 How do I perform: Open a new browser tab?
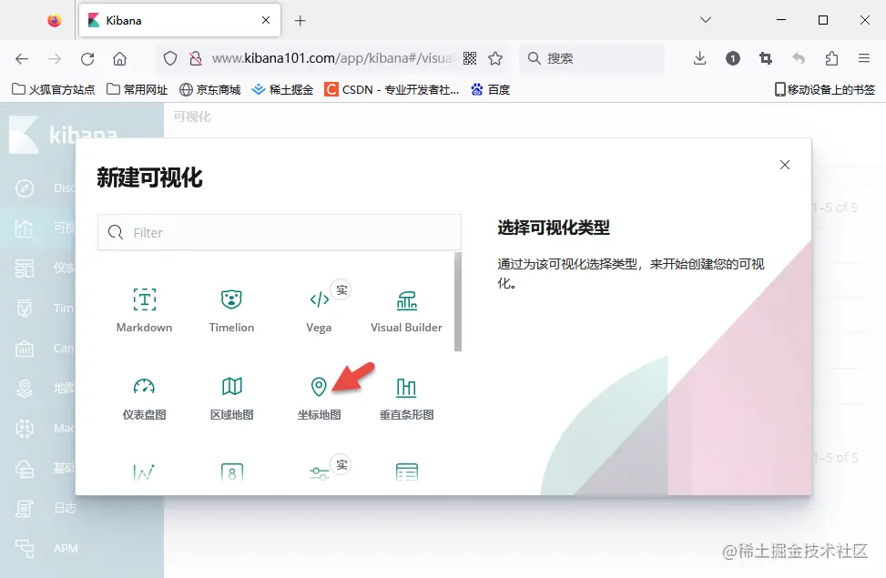[x=300, y=21]
